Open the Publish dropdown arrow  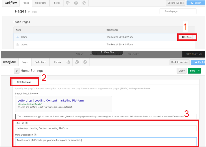203,3
